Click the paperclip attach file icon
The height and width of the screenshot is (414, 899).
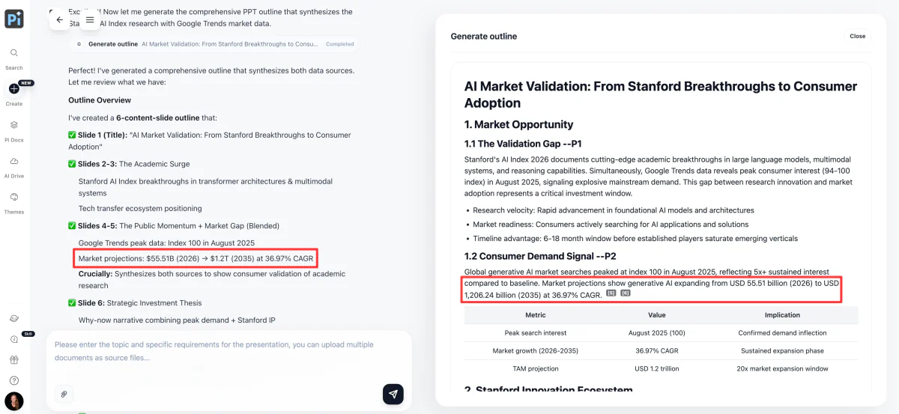click(x=64, y=394)
